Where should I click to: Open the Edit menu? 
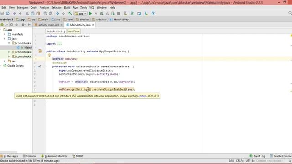point(4,8)
